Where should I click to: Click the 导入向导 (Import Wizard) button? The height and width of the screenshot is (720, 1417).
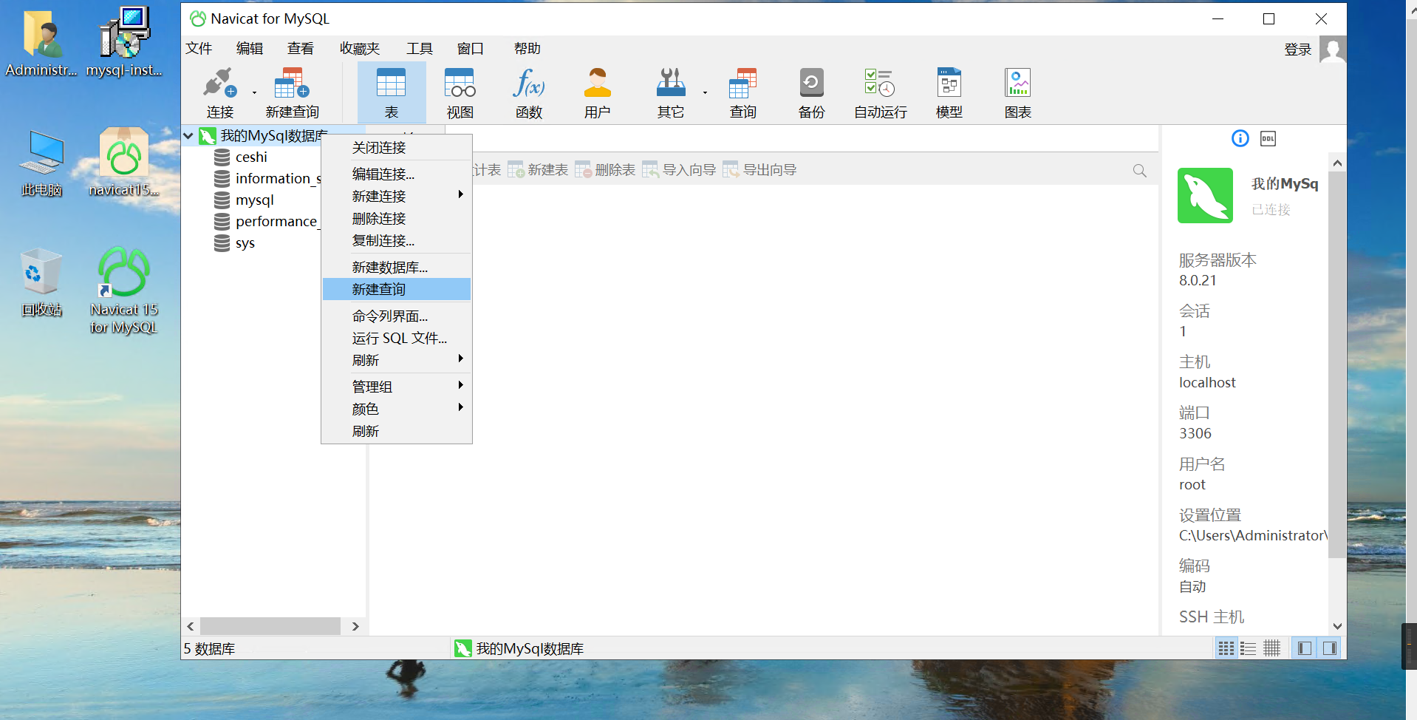pyautogui.click(x=679, y=170)
